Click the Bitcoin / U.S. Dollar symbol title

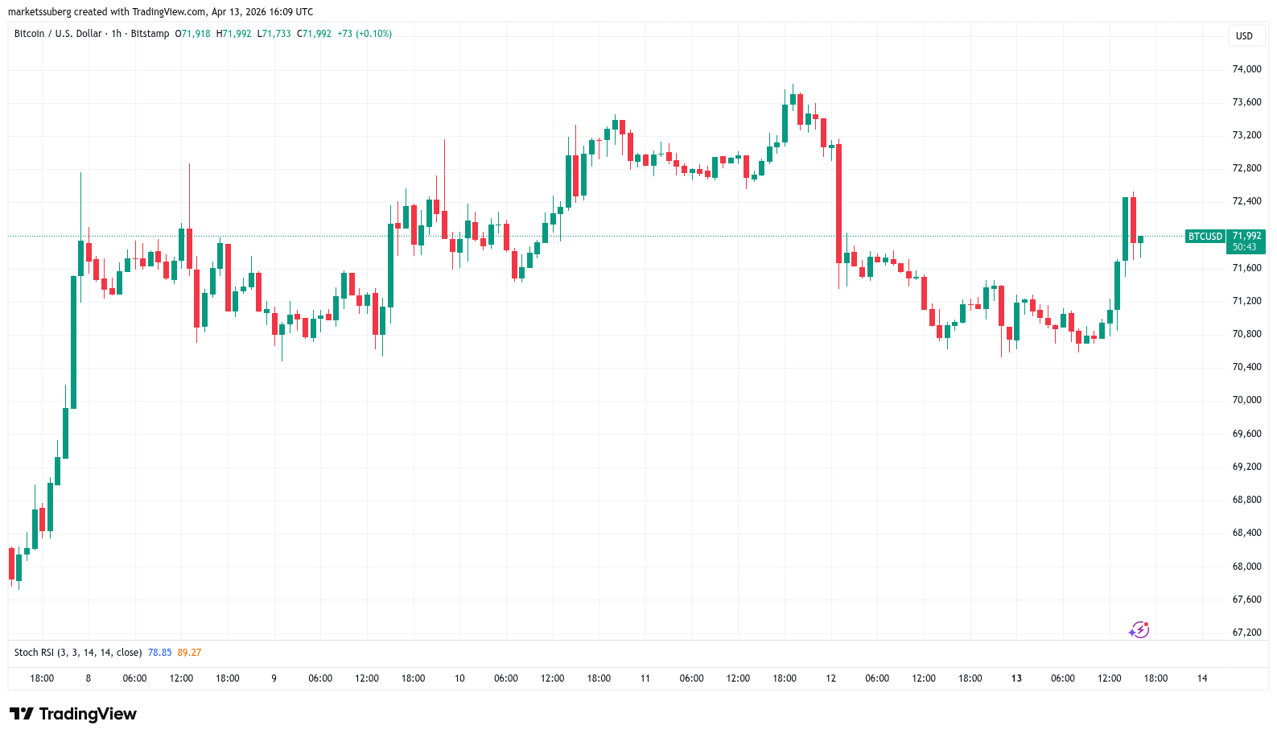(58, 34)
